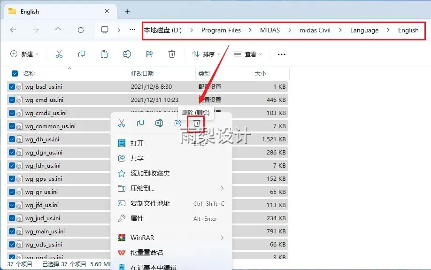Expand the chevron after midas Civil
Viewport: 431px width, 270px height.
(x=340, y=30)
